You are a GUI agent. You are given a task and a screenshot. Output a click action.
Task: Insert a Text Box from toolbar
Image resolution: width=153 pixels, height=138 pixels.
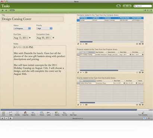17,113
